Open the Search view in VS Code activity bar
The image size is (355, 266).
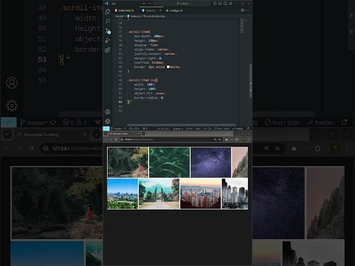pos(108,21)
